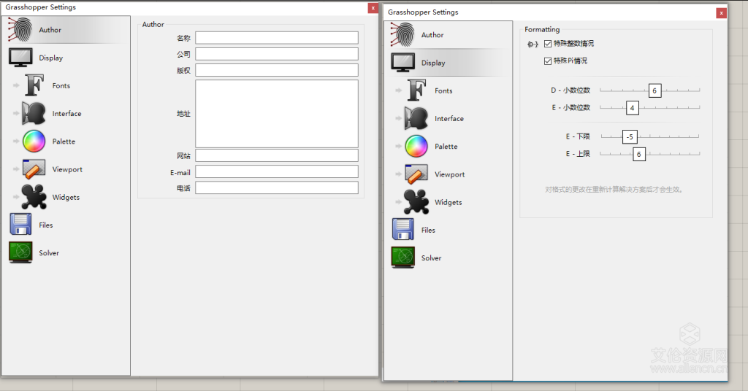Select Files label in left window sidebar

(x=46, y=225)
